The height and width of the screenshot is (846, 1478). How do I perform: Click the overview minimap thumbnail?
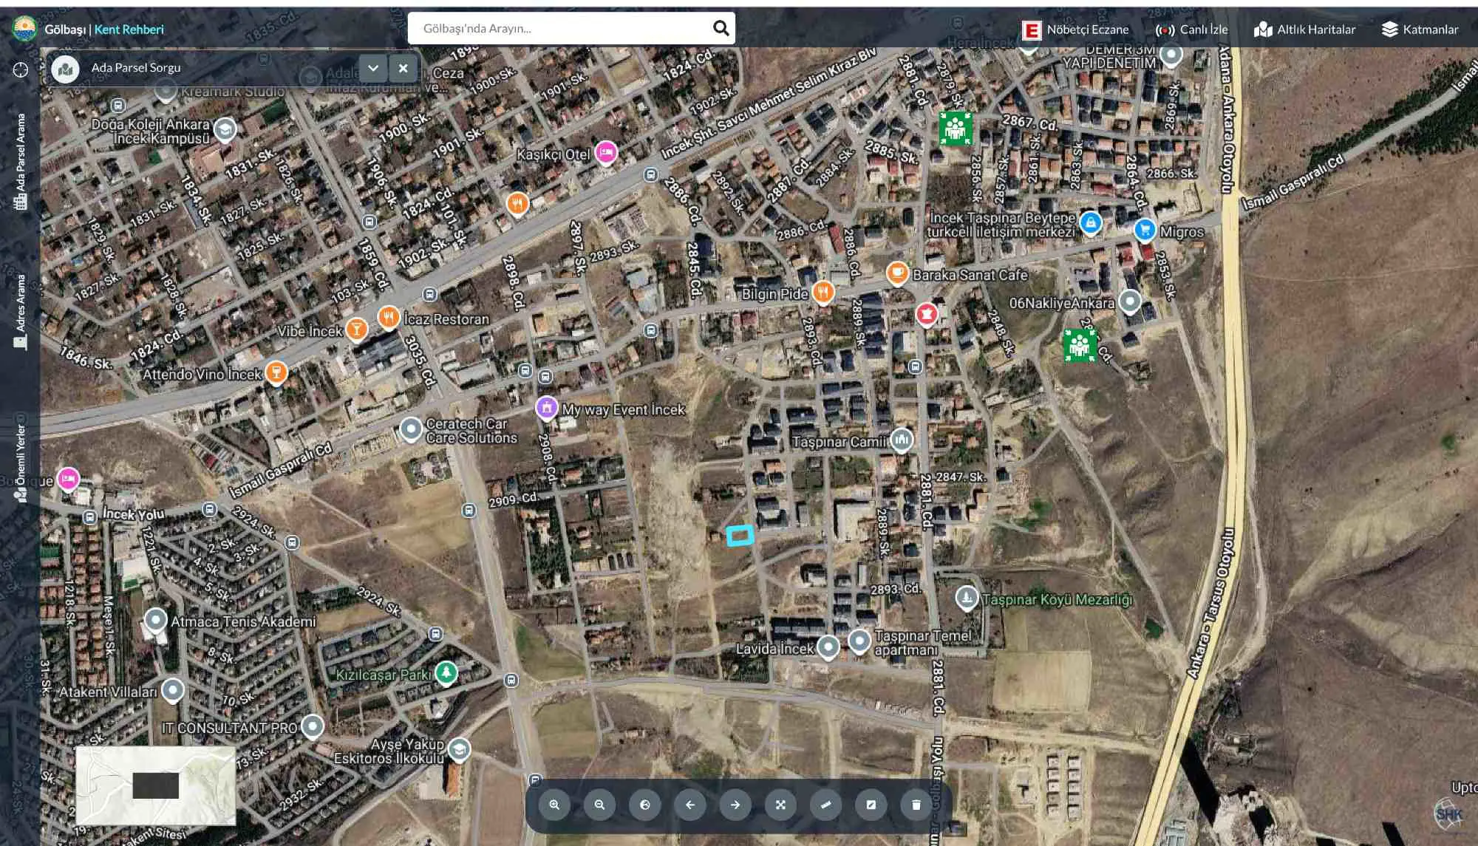pyautogui.click(x=156, y=785)
